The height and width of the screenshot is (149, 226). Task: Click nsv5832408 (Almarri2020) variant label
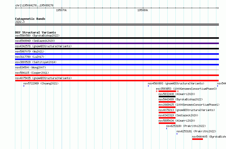click(x=177, y=94)
